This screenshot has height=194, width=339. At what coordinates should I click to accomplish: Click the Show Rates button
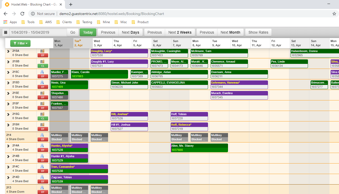(258, 32)
